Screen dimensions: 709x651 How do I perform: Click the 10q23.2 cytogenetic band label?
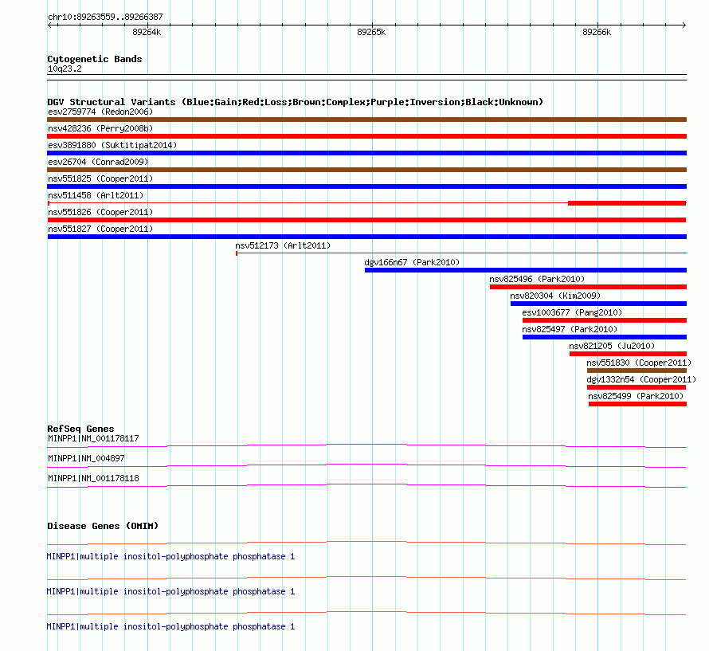[65, 69]
